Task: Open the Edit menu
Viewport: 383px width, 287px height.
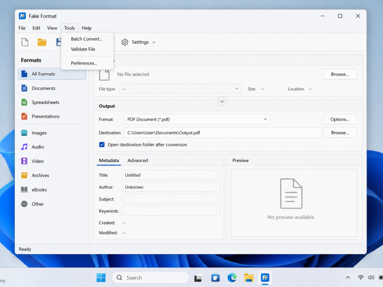Action: pyautogui.click(x=36, y=28)
